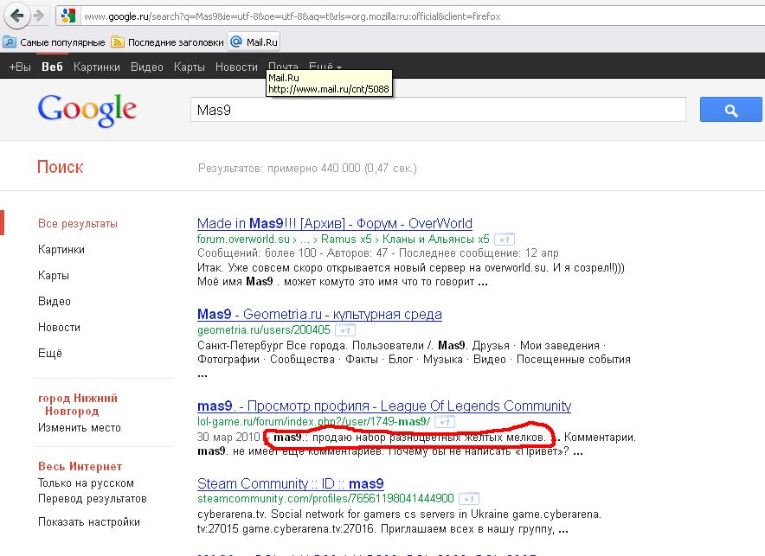Click +1 button next to steamcommunity.com result

click(469, 499)
